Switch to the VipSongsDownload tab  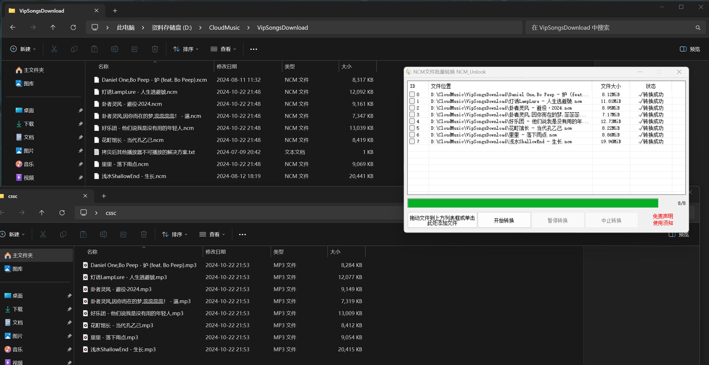tap(42, 11)
